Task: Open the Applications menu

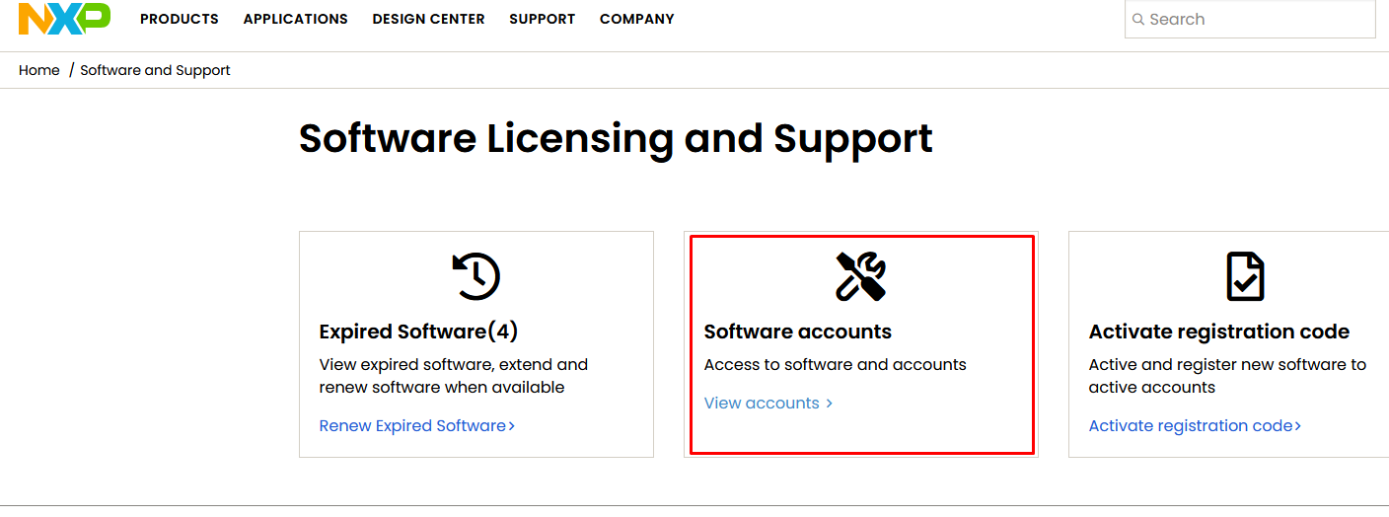Action: tap(296, 19)
